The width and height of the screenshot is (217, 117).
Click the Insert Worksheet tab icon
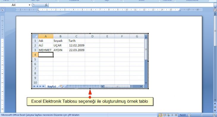click(62, 86)
